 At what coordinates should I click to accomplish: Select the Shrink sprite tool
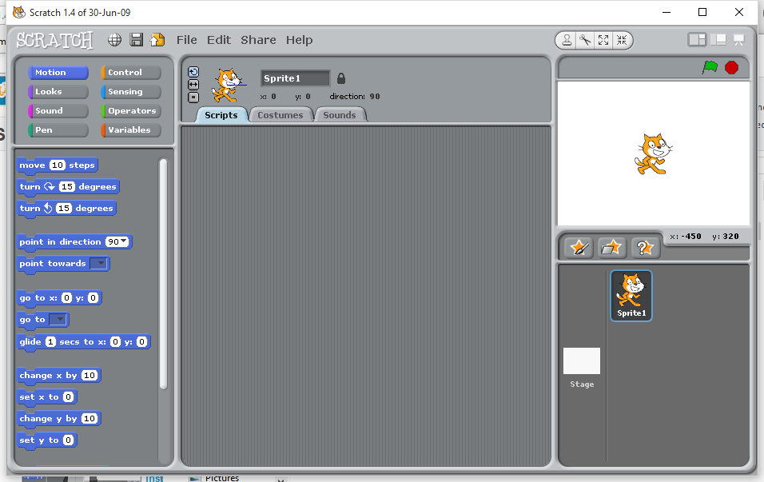[621, 40]
